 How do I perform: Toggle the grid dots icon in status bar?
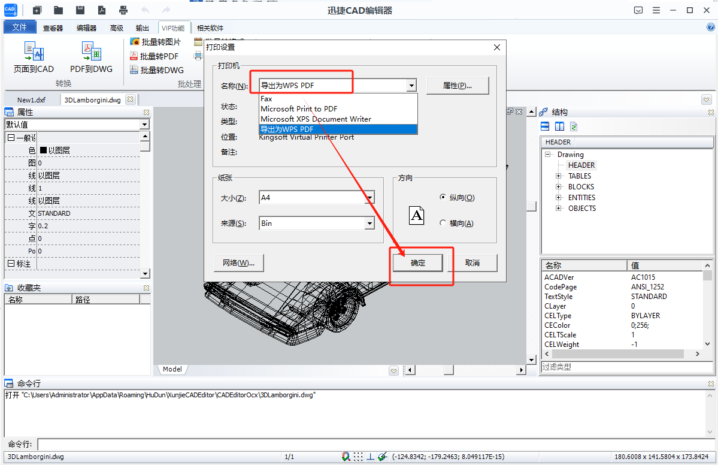[x=358, y=457]
